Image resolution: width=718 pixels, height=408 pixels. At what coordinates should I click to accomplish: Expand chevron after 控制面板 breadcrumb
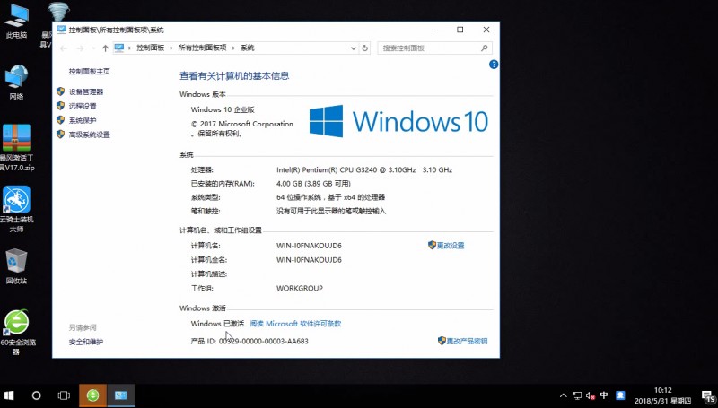pos(171,48)
